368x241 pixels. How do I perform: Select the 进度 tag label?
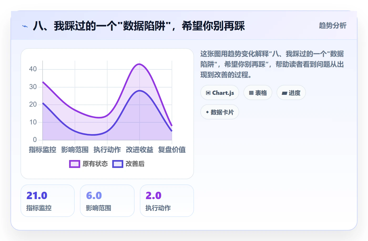pos(295,93)
